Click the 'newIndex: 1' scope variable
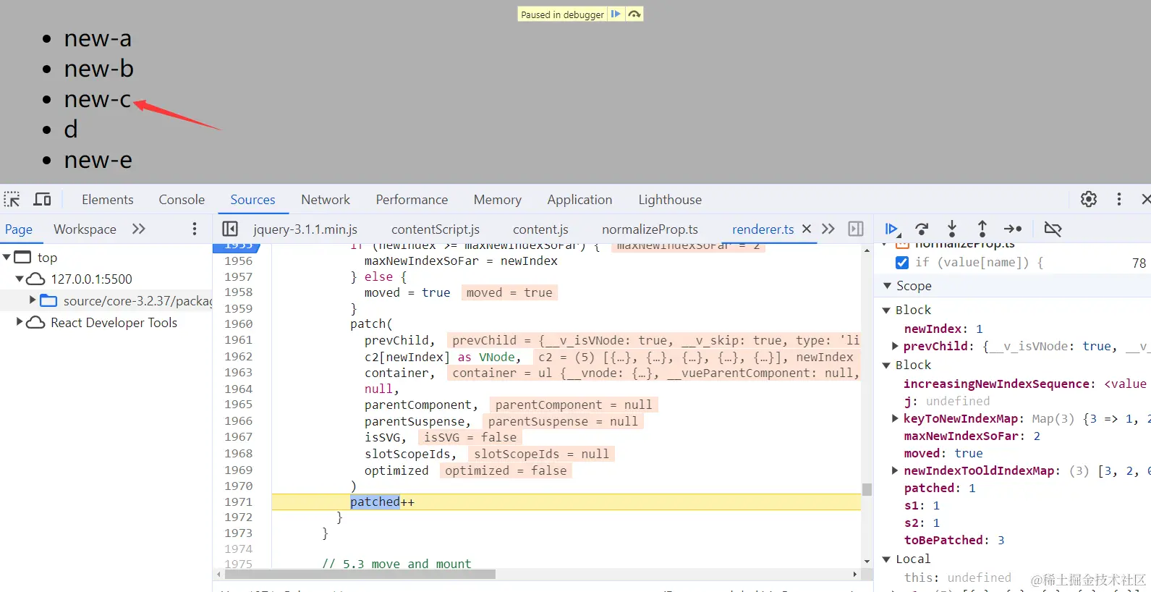Image resolution: width=1151 pixels, height=592 pixels. point(943,329)
